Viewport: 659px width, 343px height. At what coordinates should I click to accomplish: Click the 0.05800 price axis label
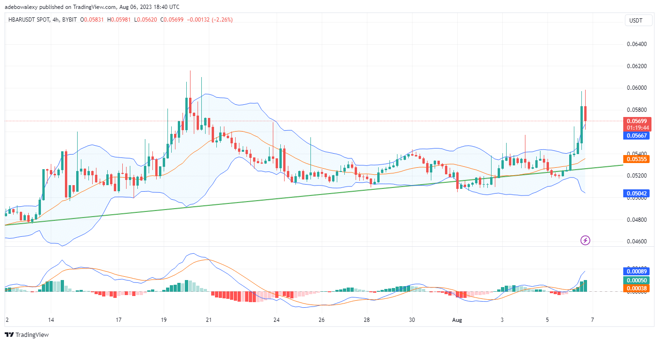pos(636,110)
